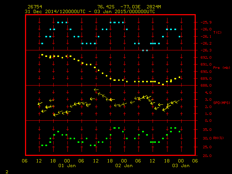Click the "00" hour label above 02 Jan
The width and height of the screenshot is (232, 174).
124,161
